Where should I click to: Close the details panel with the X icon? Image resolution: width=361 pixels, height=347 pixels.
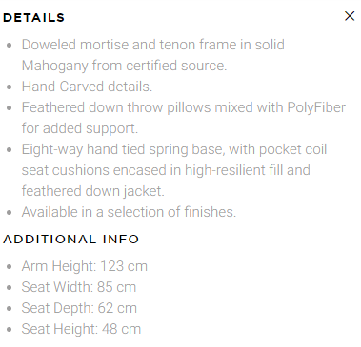[x=350, y=16]
